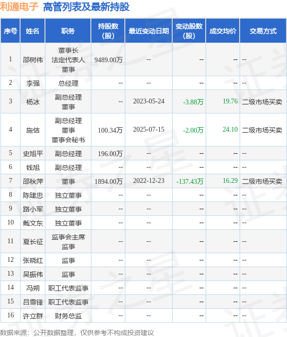
Task: Click the average price 16.29
Action: point(230,180)
